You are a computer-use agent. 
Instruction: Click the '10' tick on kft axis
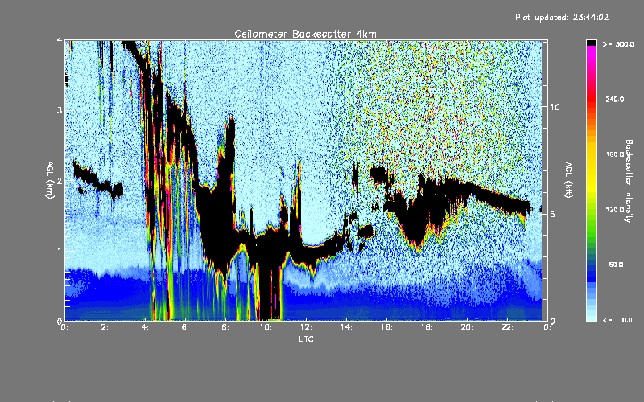click(x=555, y=107)
